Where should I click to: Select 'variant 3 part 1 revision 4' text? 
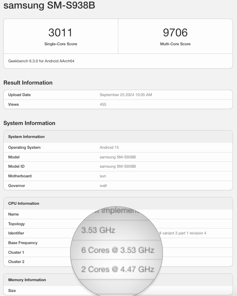(x=184, y=233)
